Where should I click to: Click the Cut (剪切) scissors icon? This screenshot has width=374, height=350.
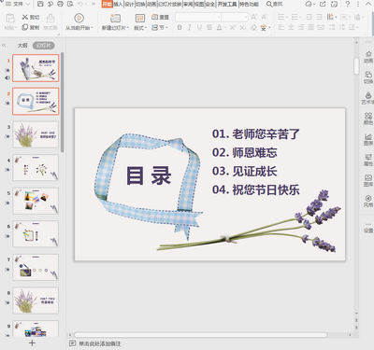(x=25, y=17)
